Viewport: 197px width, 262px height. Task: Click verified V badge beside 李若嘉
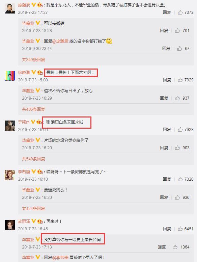point(33,172)
